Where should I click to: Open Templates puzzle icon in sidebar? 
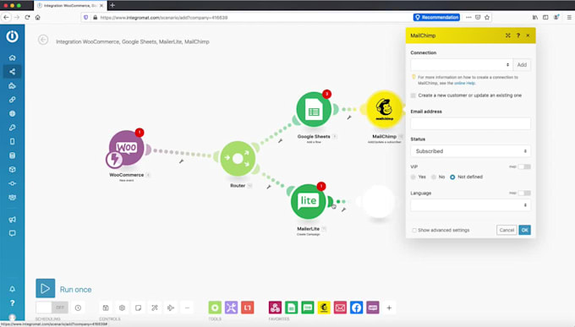[12, 86]
